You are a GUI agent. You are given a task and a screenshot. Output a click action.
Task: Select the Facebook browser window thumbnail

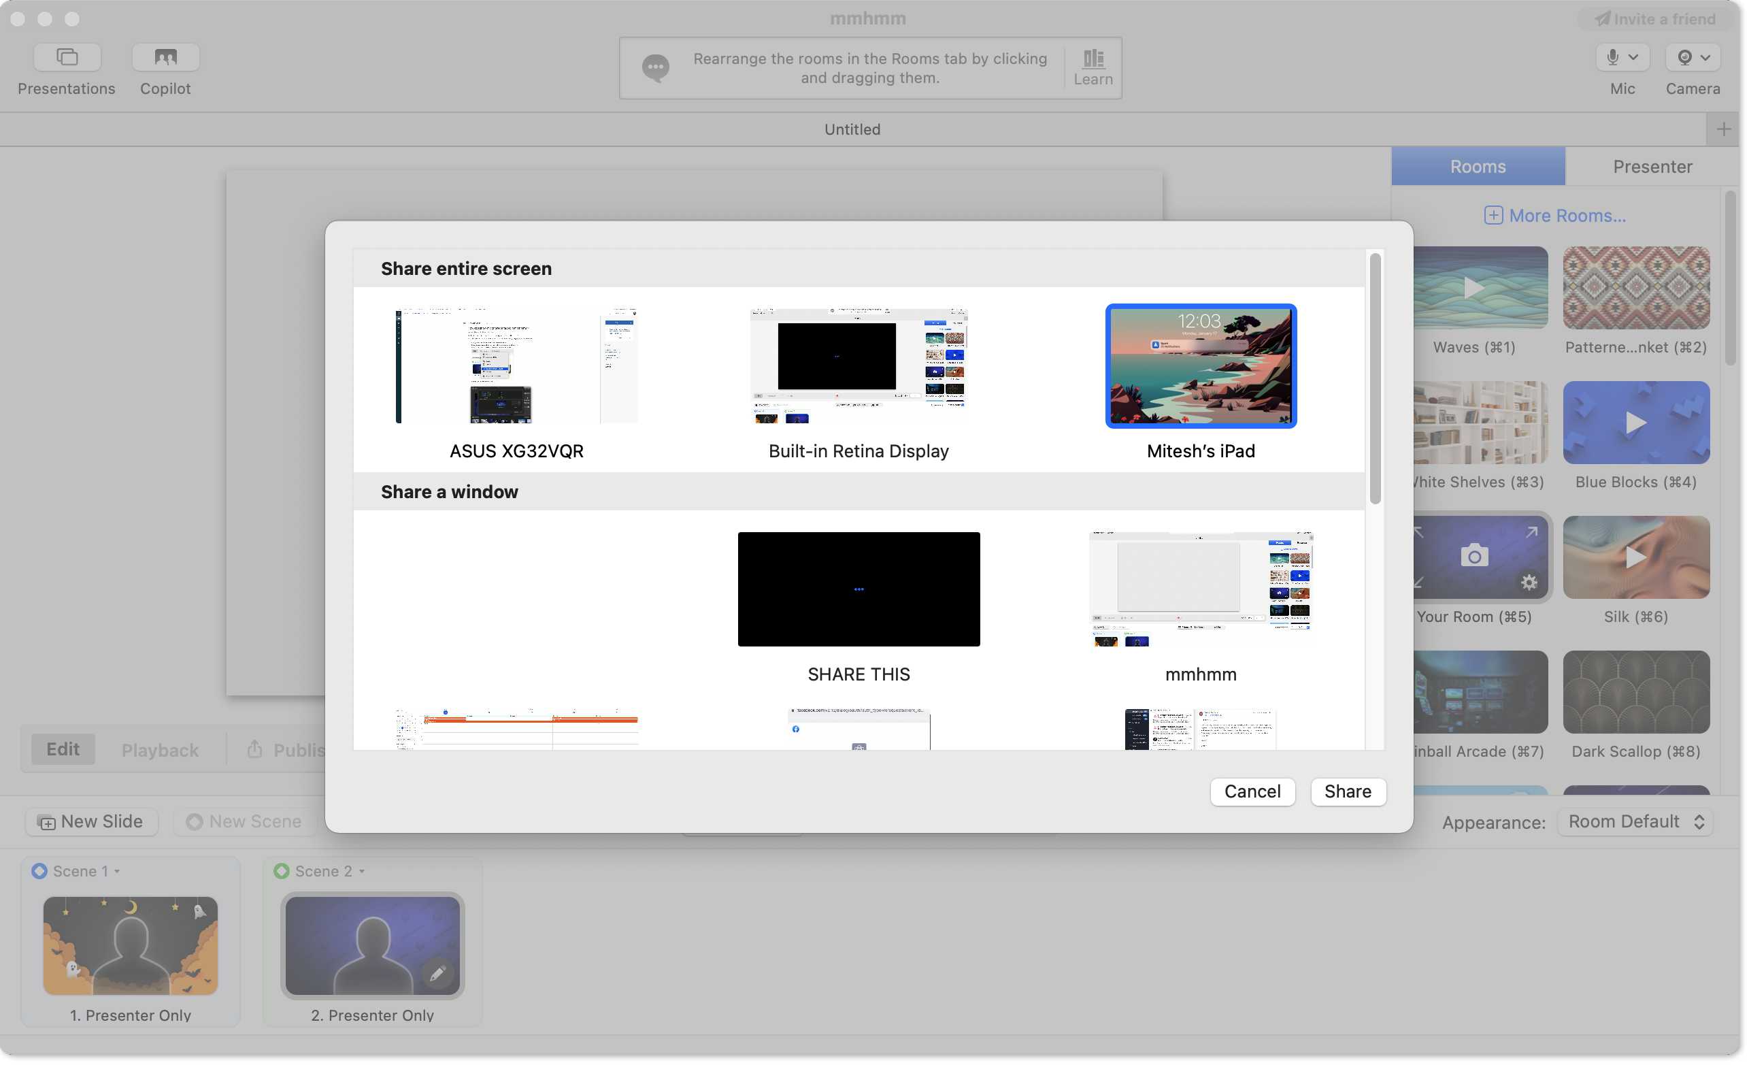(x=859, y=728)
